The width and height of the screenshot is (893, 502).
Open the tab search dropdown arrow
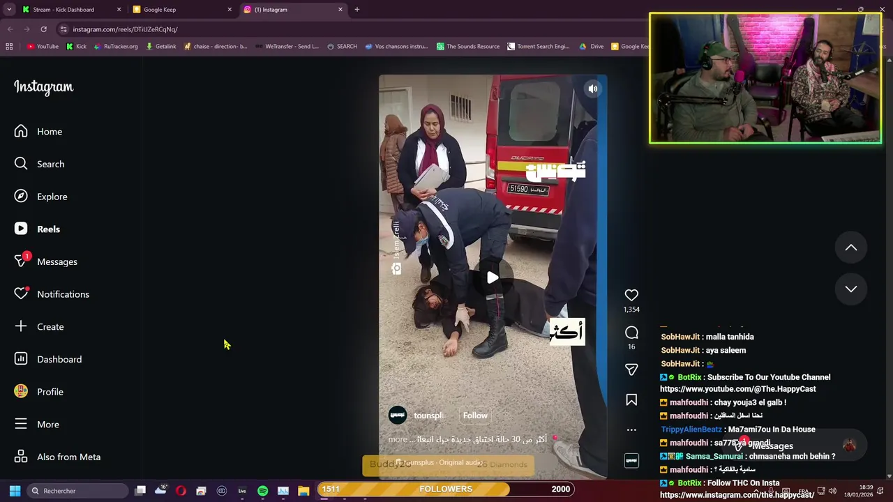(9, 10)
